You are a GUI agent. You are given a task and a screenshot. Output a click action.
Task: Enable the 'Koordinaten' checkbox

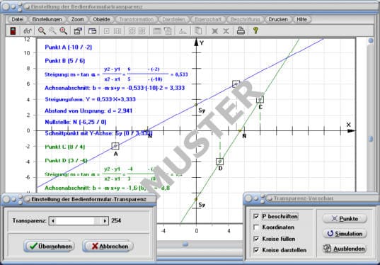256,227
